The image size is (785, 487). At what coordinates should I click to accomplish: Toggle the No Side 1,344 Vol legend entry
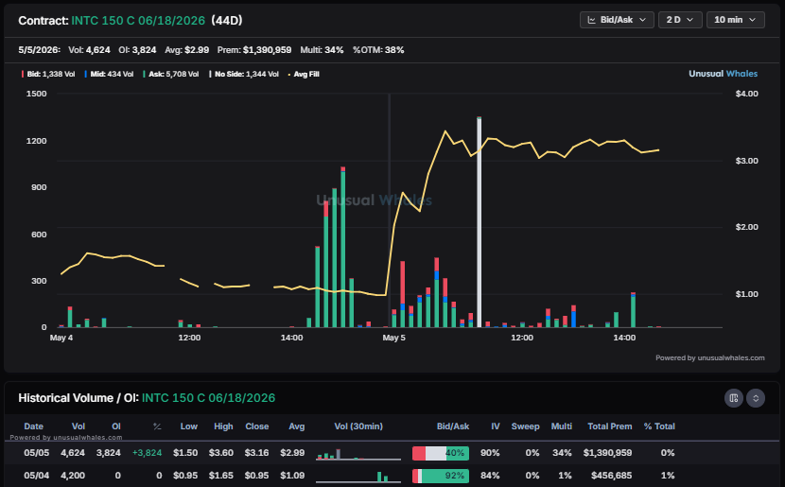coord(244,74)
